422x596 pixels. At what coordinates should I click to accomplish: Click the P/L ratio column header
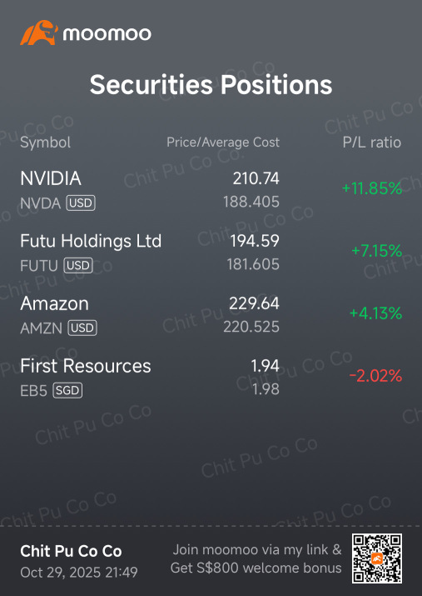[x=372, y=143]
